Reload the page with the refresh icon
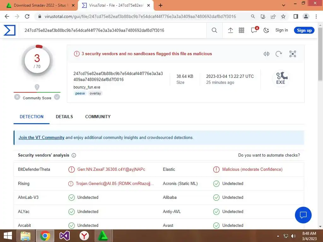The height and width of the screenshot is (242, 323). [x=27, y=16]
